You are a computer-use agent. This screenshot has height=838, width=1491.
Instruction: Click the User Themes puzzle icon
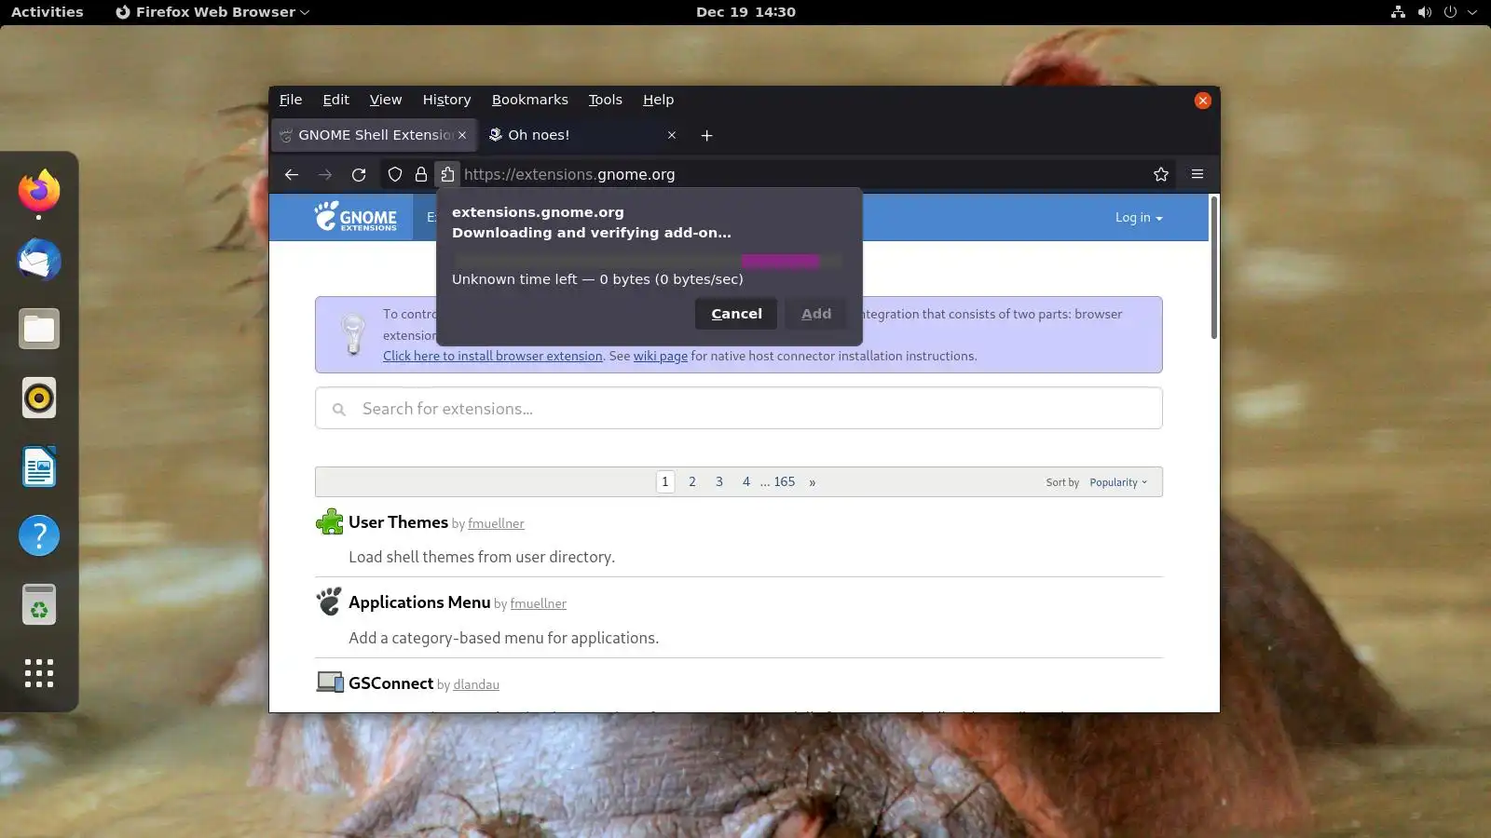point(329,522)
